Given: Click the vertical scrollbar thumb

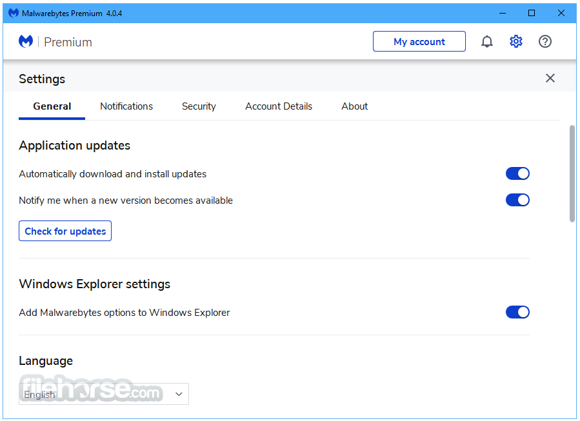Looking at the screenshot, I should tap(572, 173).
